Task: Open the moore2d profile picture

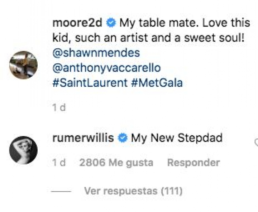Action: click(x=23, y=65)
